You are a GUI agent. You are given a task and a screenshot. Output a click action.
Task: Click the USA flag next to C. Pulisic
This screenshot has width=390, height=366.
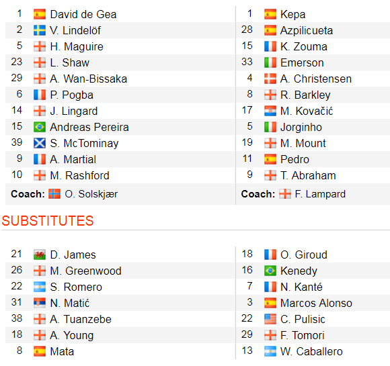270,319
